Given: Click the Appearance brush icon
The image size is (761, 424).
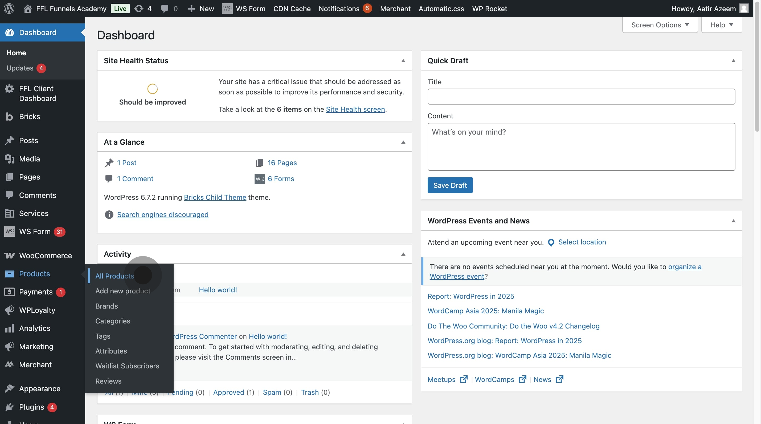Looking at the screenshot, I should pyautogui.click(x=10, y=389).
